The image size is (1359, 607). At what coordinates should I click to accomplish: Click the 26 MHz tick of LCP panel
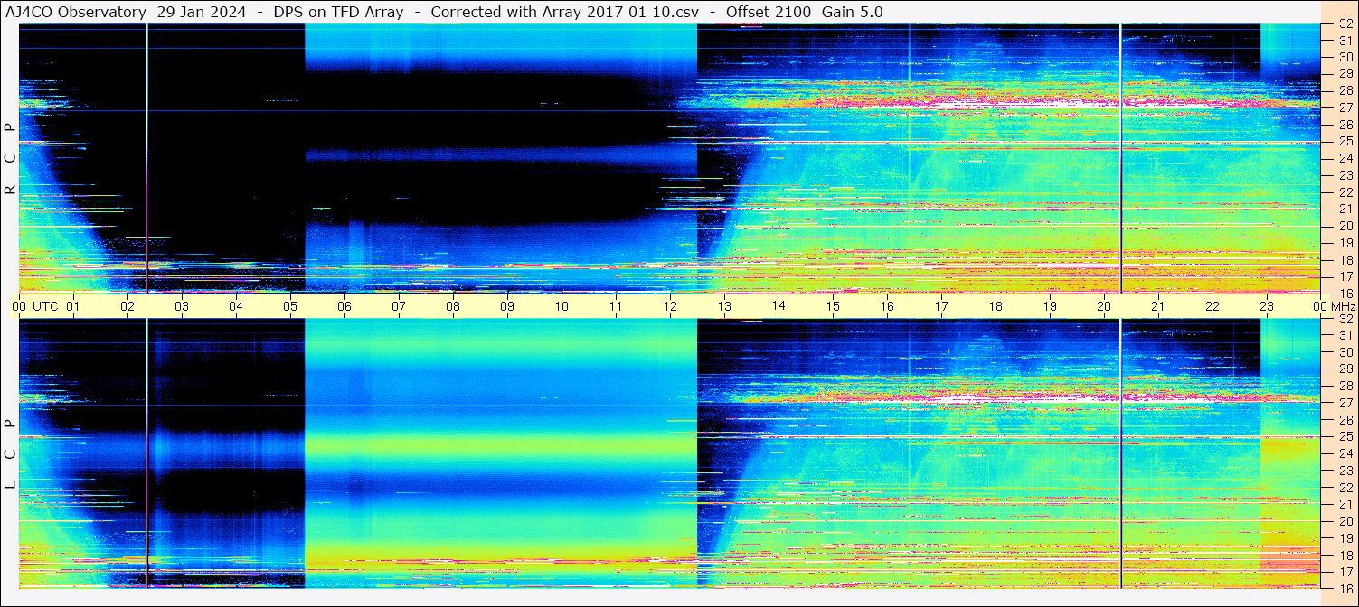point(1345,420)
